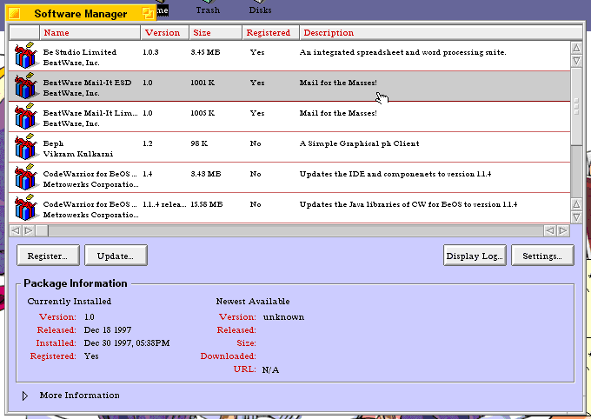Select the Beph row description text
This screenshot has height=419, width=591.
359,143
